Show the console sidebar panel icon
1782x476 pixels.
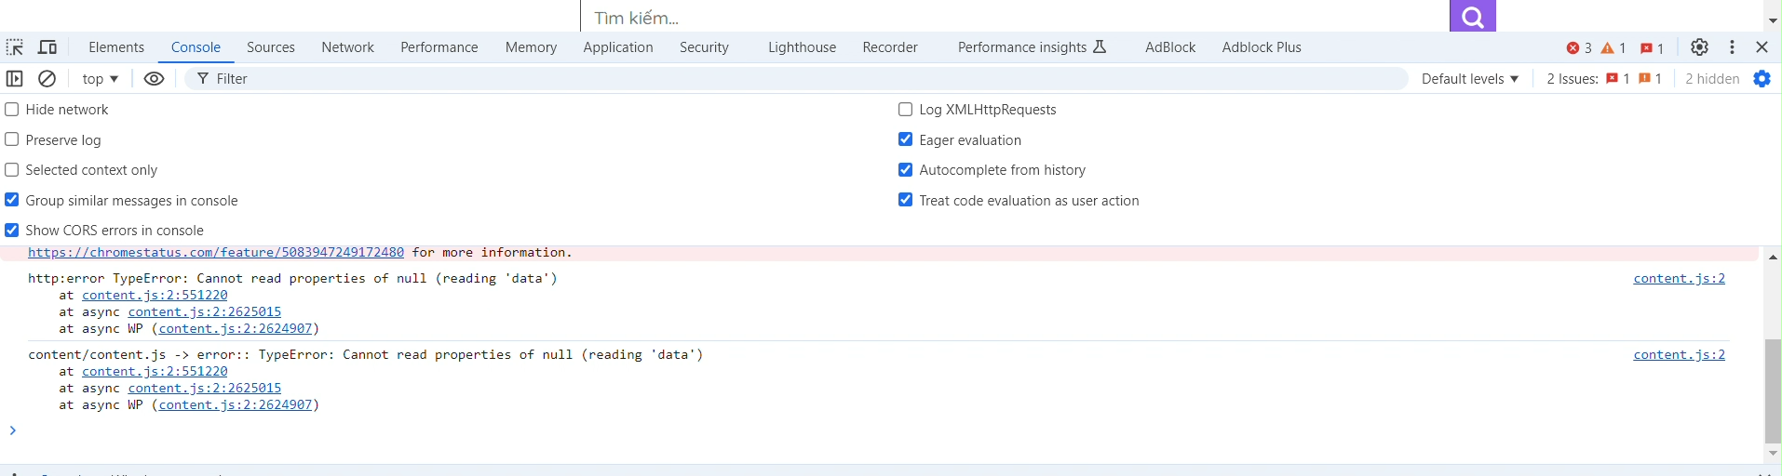pos(15,79)
